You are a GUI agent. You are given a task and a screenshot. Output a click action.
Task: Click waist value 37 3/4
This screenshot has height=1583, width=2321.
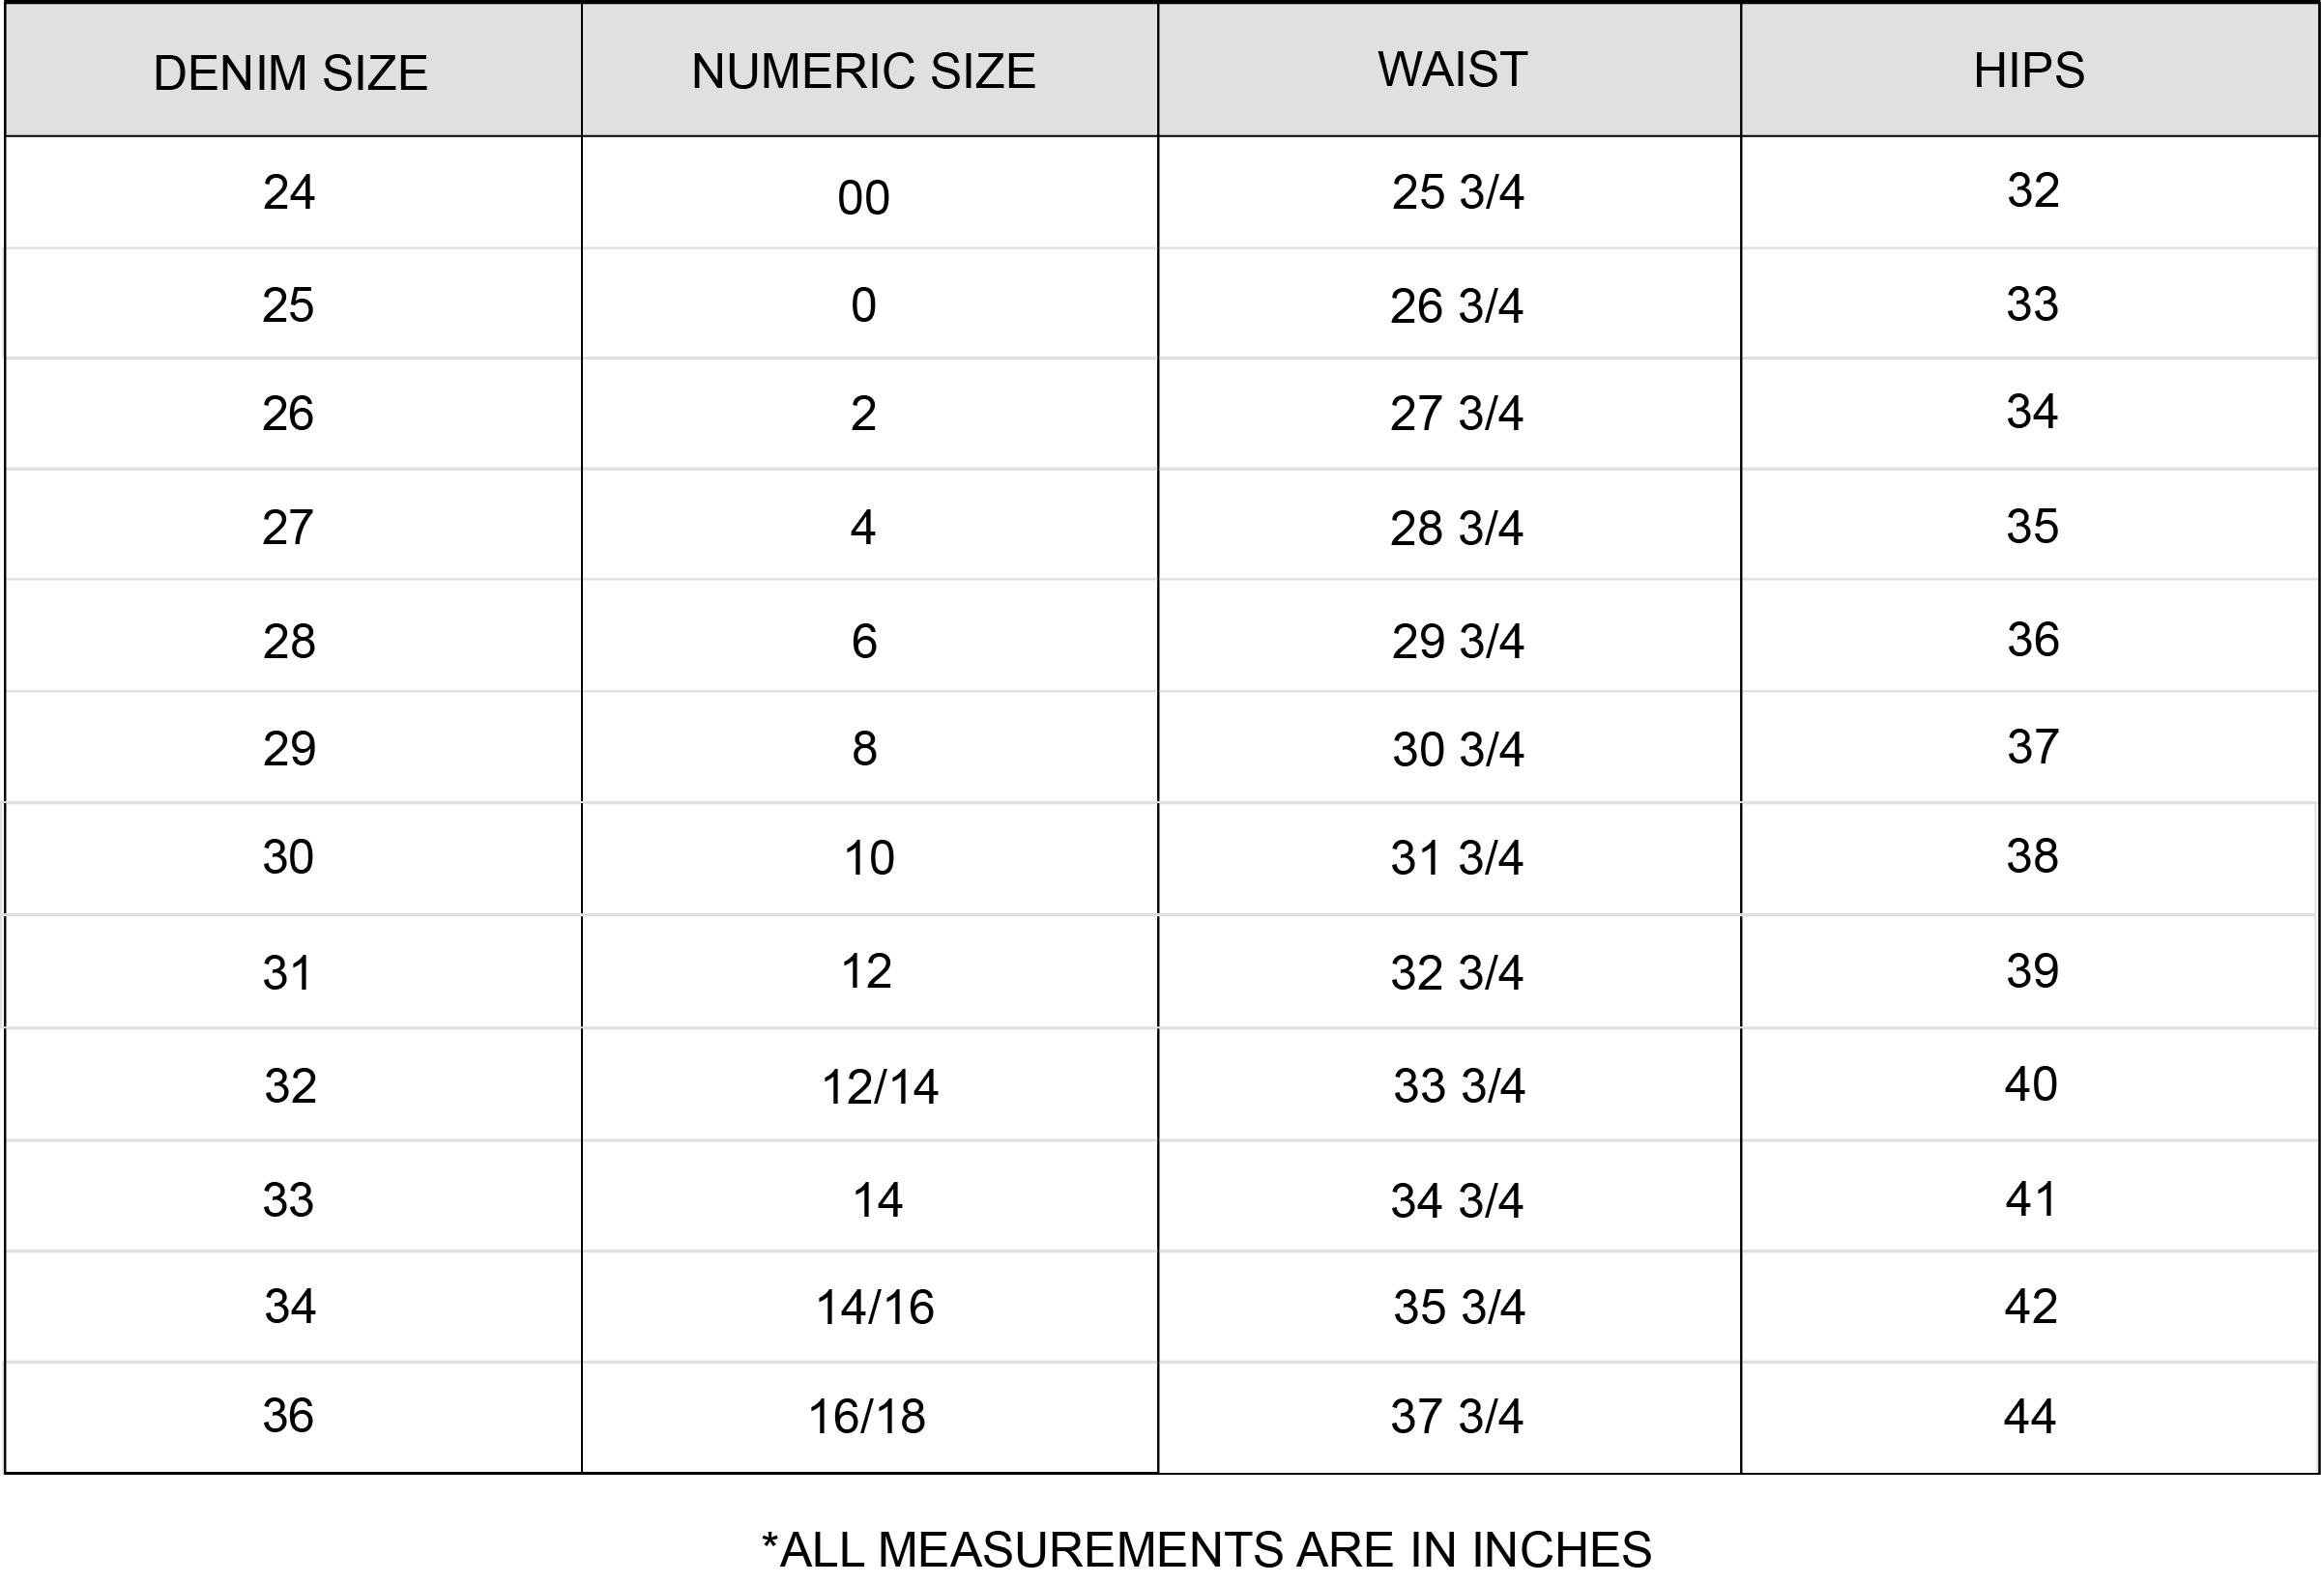(x=1456, y=1415)
